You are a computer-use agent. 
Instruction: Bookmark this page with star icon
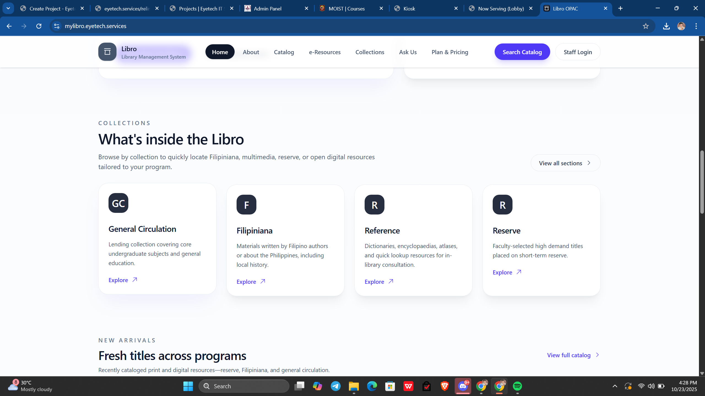pos(646,26)
